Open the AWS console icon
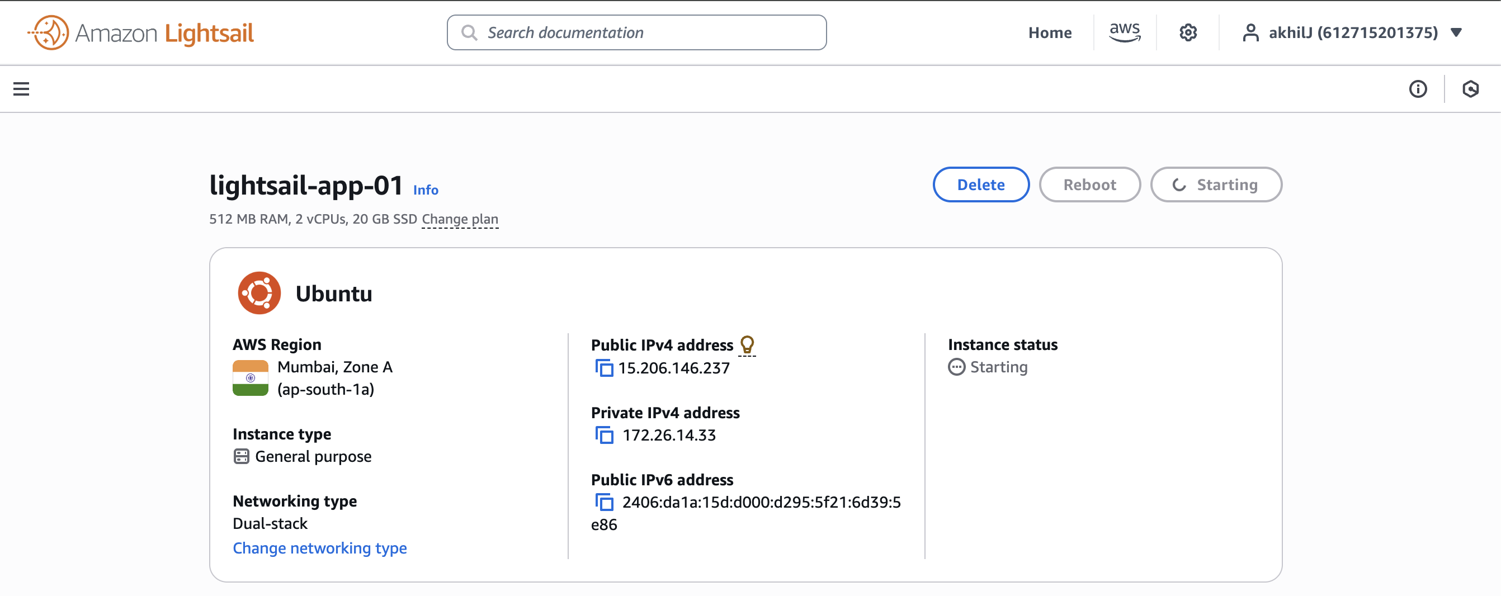1501x596 pixels. [x=1125, y=32]
